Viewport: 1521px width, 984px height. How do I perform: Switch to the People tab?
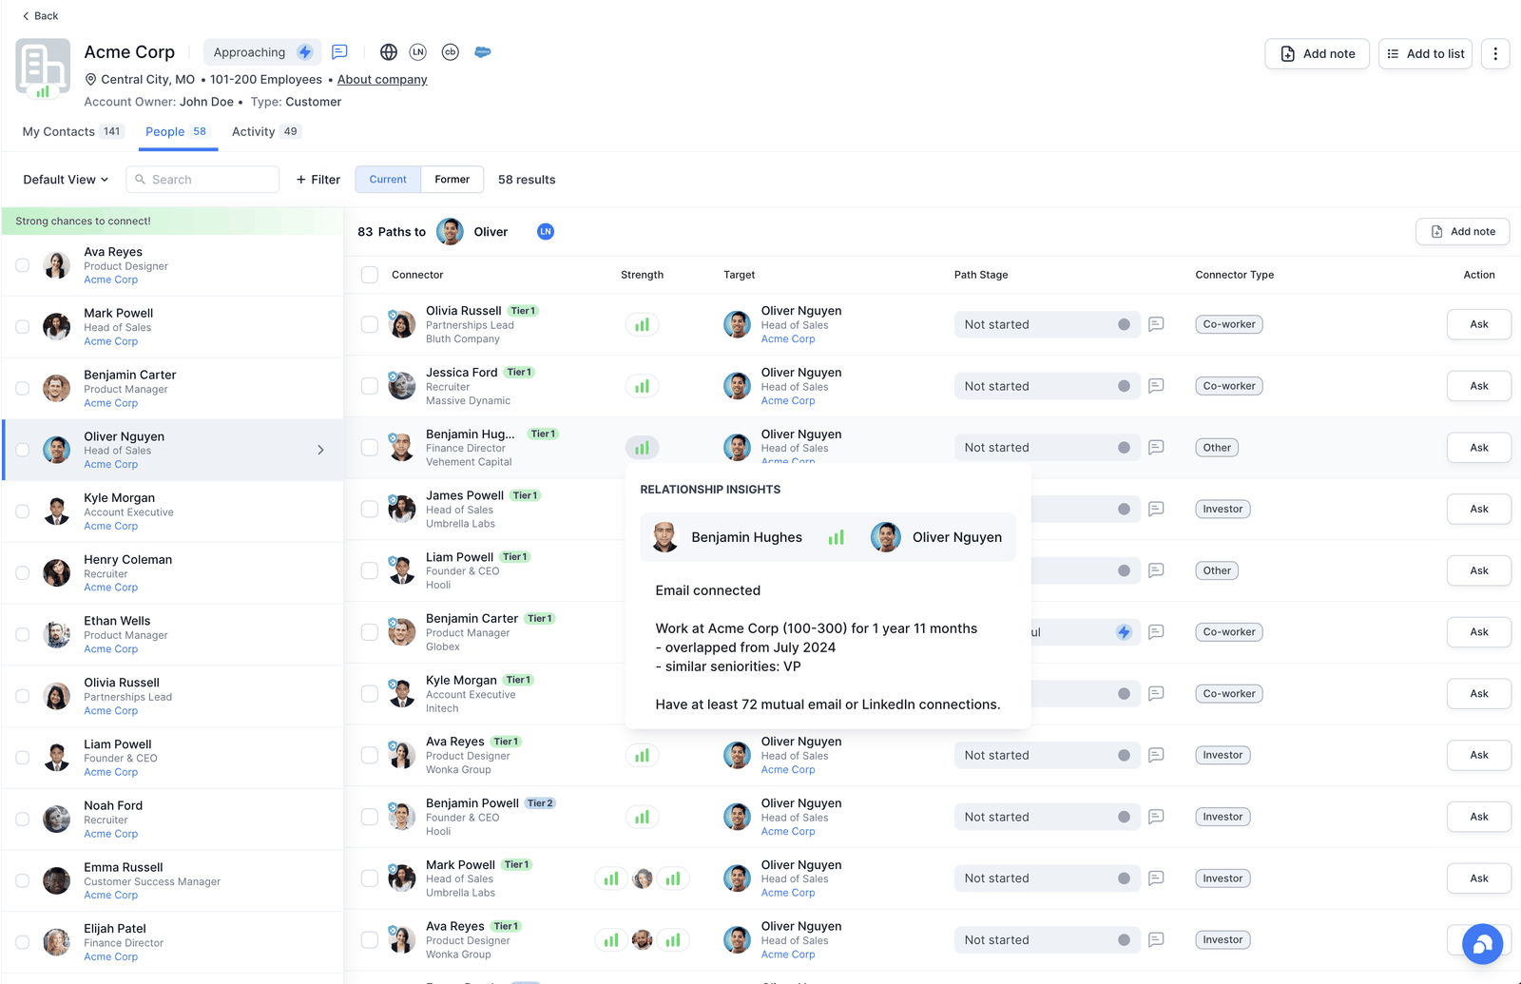point(178,132)
